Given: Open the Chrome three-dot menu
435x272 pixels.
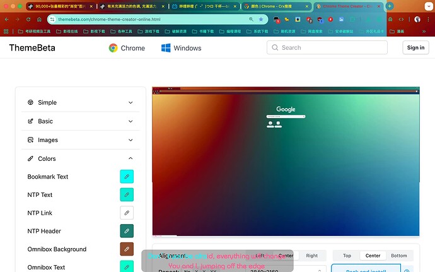Looking at the screenshot, I should tap(428, 19).
